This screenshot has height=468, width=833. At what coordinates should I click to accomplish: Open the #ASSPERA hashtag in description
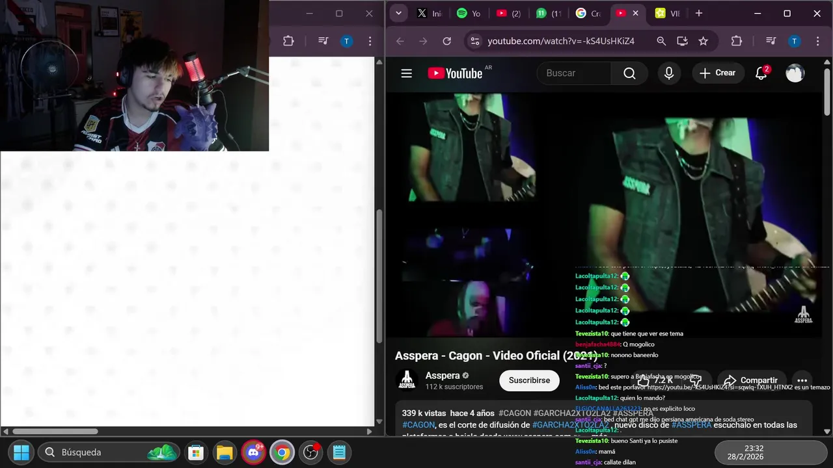point(691,425)
